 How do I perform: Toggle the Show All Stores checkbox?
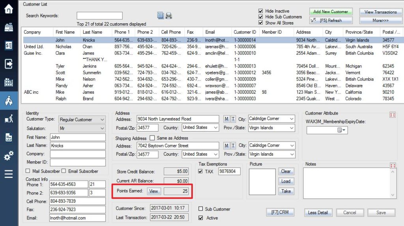[x=260, y=23]
